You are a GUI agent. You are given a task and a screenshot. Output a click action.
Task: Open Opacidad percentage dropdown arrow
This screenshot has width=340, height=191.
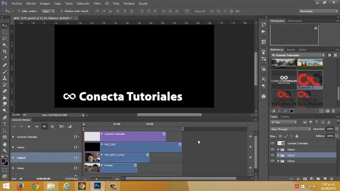tap(337, 129)
